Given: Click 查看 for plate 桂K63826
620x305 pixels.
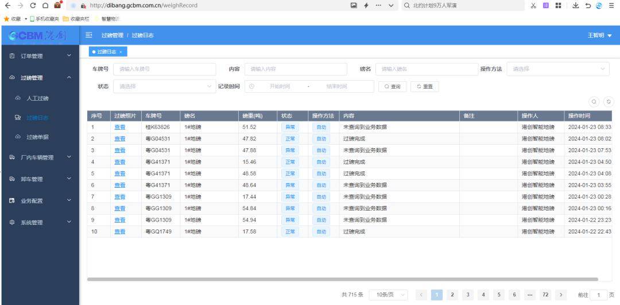Looking at the screenshot, I should (x=120, y=127).
